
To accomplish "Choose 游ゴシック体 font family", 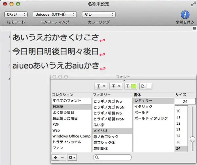I will [x=112, y=143].
